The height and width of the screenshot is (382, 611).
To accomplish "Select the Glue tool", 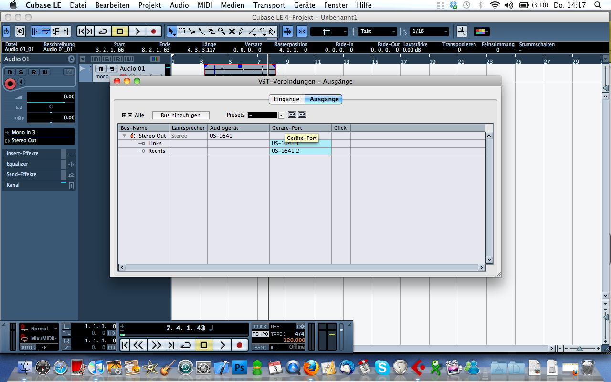I will click(x=201, y=32).
